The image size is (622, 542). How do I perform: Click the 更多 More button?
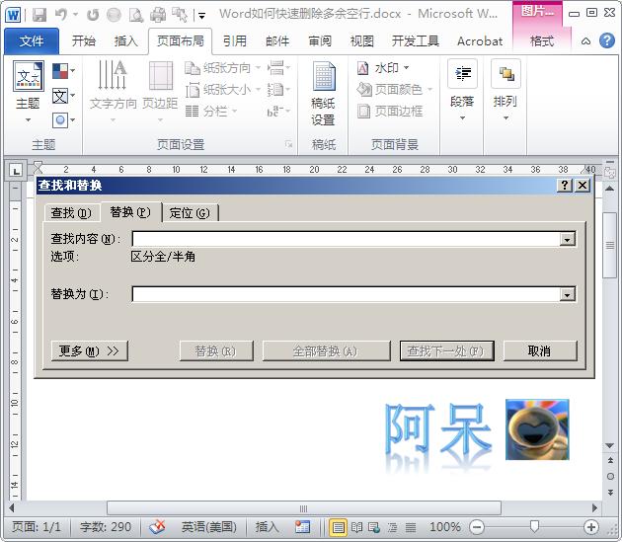pyautogui.click(x=89, y=350)
